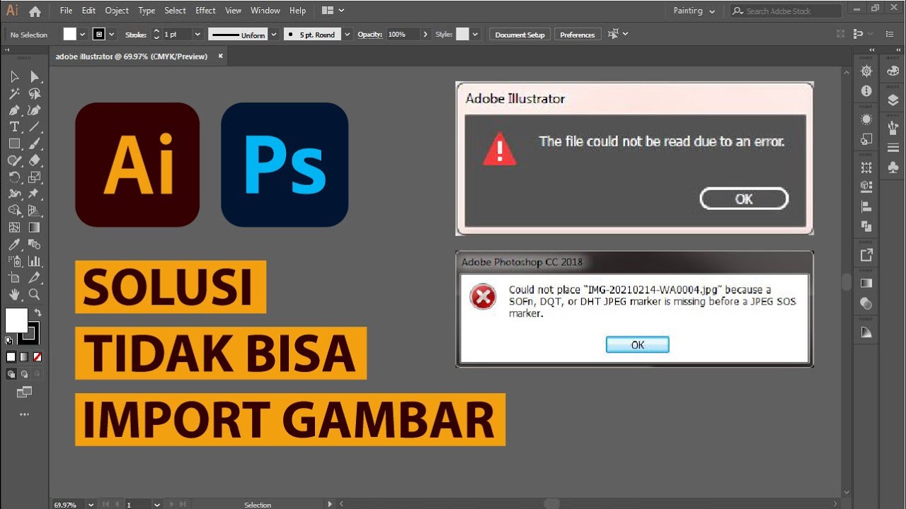906x509 pixels.
Task: Select the Rectangle tool
Action: [14, 144]
